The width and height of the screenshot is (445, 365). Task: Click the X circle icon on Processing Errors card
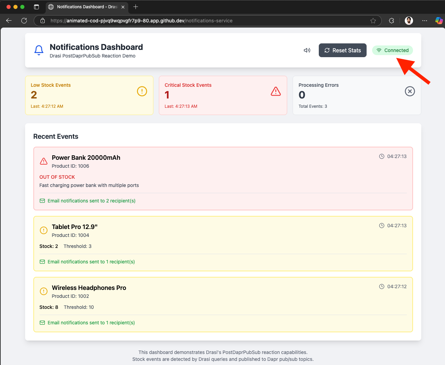[x=410, y=91]
